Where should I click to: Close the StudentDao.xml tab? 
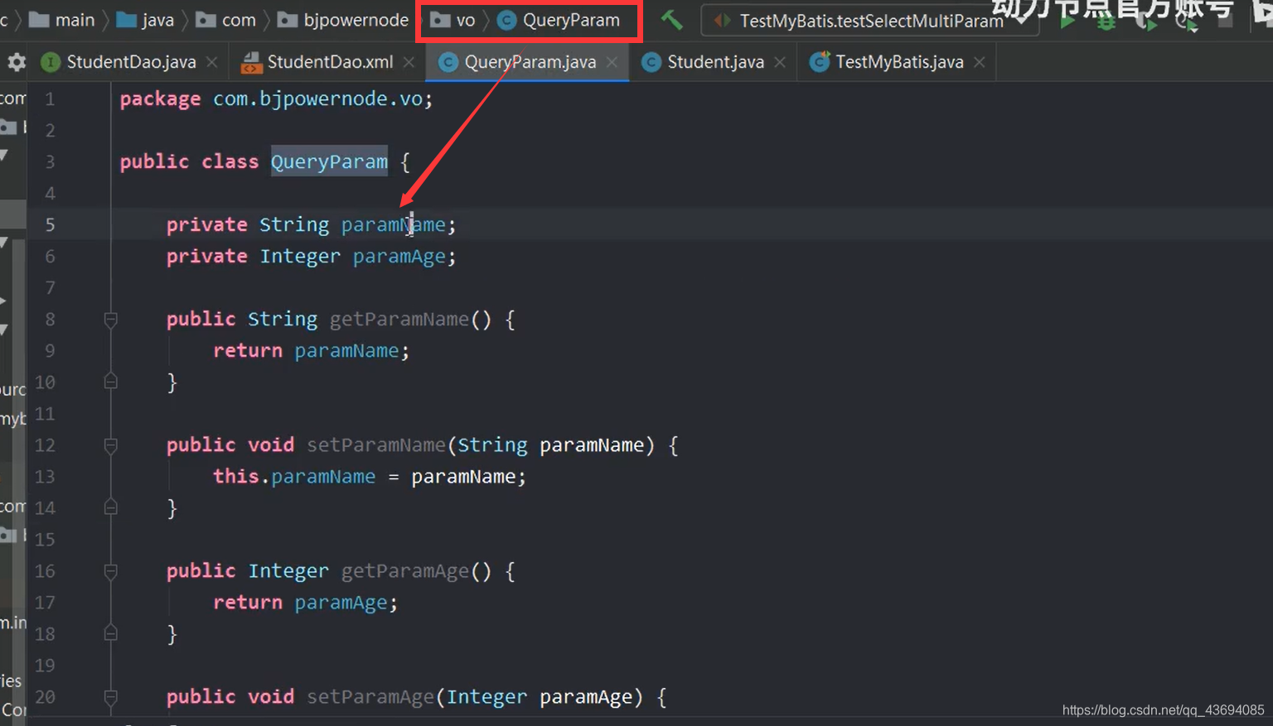pos(409,62)
